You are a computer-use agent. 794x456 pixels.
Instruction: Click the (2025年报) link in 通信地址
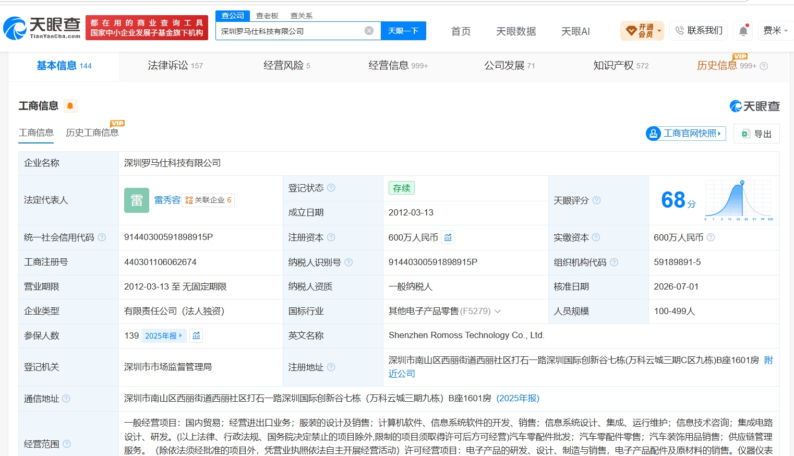pos(518,399)
